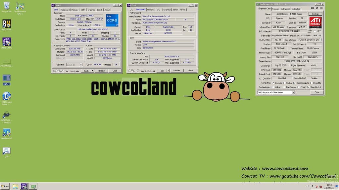Screen dimensions: 339x190
Task: Open the Windows Start button
Action: [5, 186]
